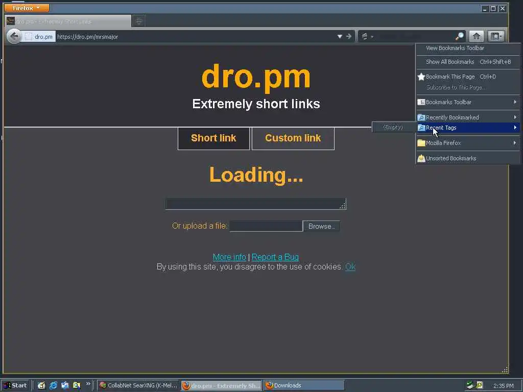Click the Unsorted Bookmarks tray icon
The image size is (523, 392).
[x=421, y=158]
